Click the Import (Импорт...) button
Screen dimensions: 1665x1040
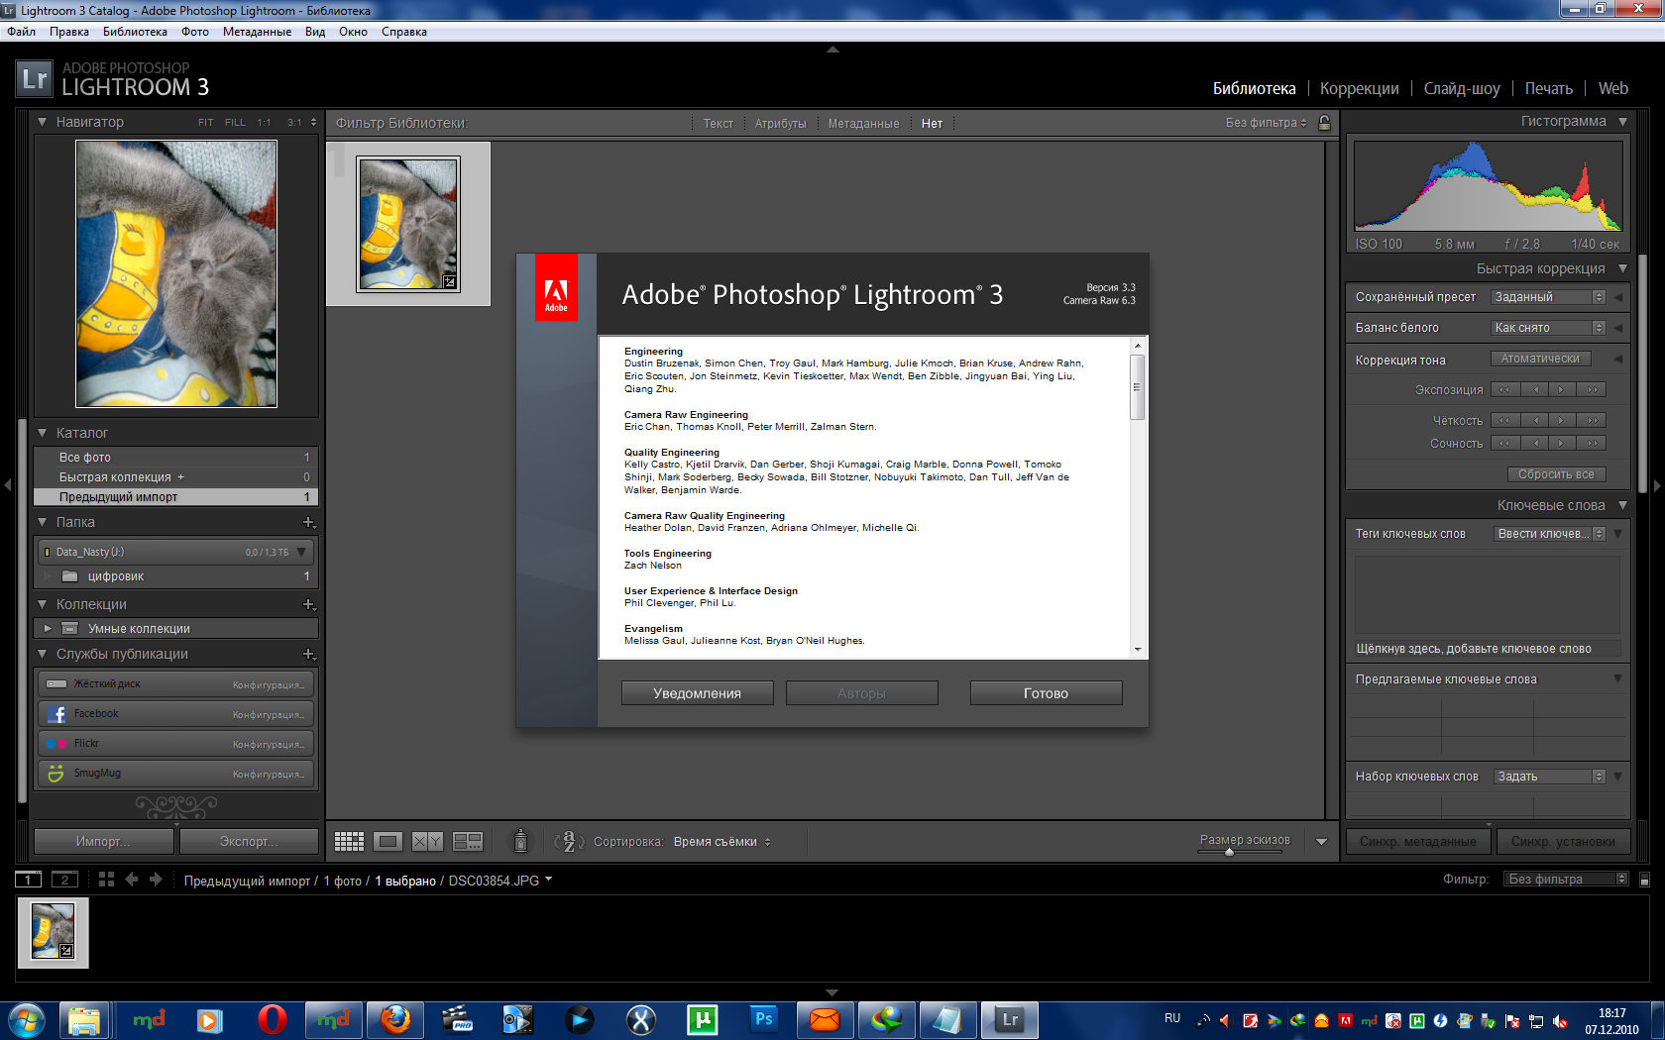[x=104, y=841]
